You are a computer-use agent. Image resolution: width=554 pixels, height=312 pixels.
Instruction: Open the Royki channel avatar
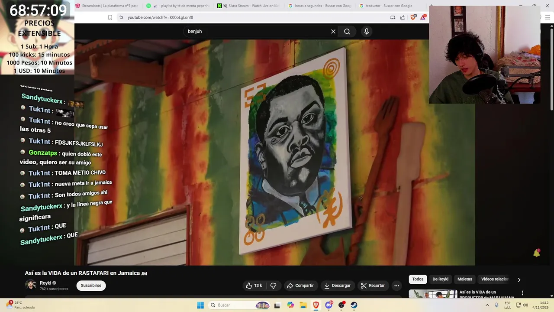pyautogui.click(x=30, y=285)
